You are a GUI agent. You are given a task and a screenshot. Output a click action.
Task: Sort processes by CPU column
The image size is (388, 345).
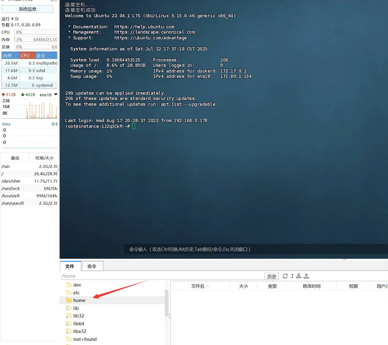[27, 56]
